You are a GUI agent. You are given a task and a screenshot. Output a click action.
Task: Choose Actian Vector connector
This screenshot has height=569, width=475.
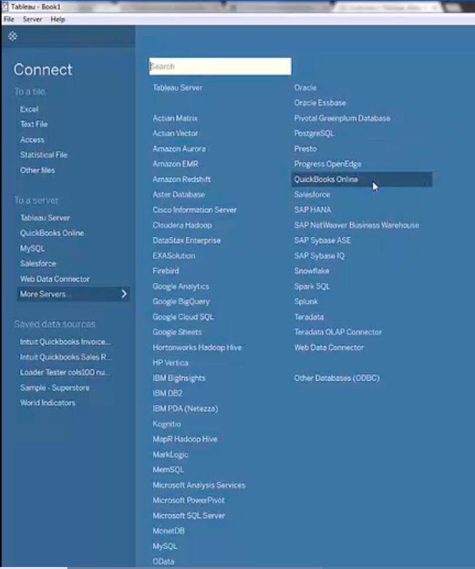pyautogui.click(x=175, y=133)
